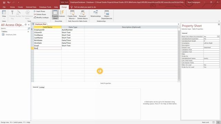This screenshot has height=124, width=221.
Task: Select Employee_Data table in navigation pane
Action: click(x=11, y=34)
